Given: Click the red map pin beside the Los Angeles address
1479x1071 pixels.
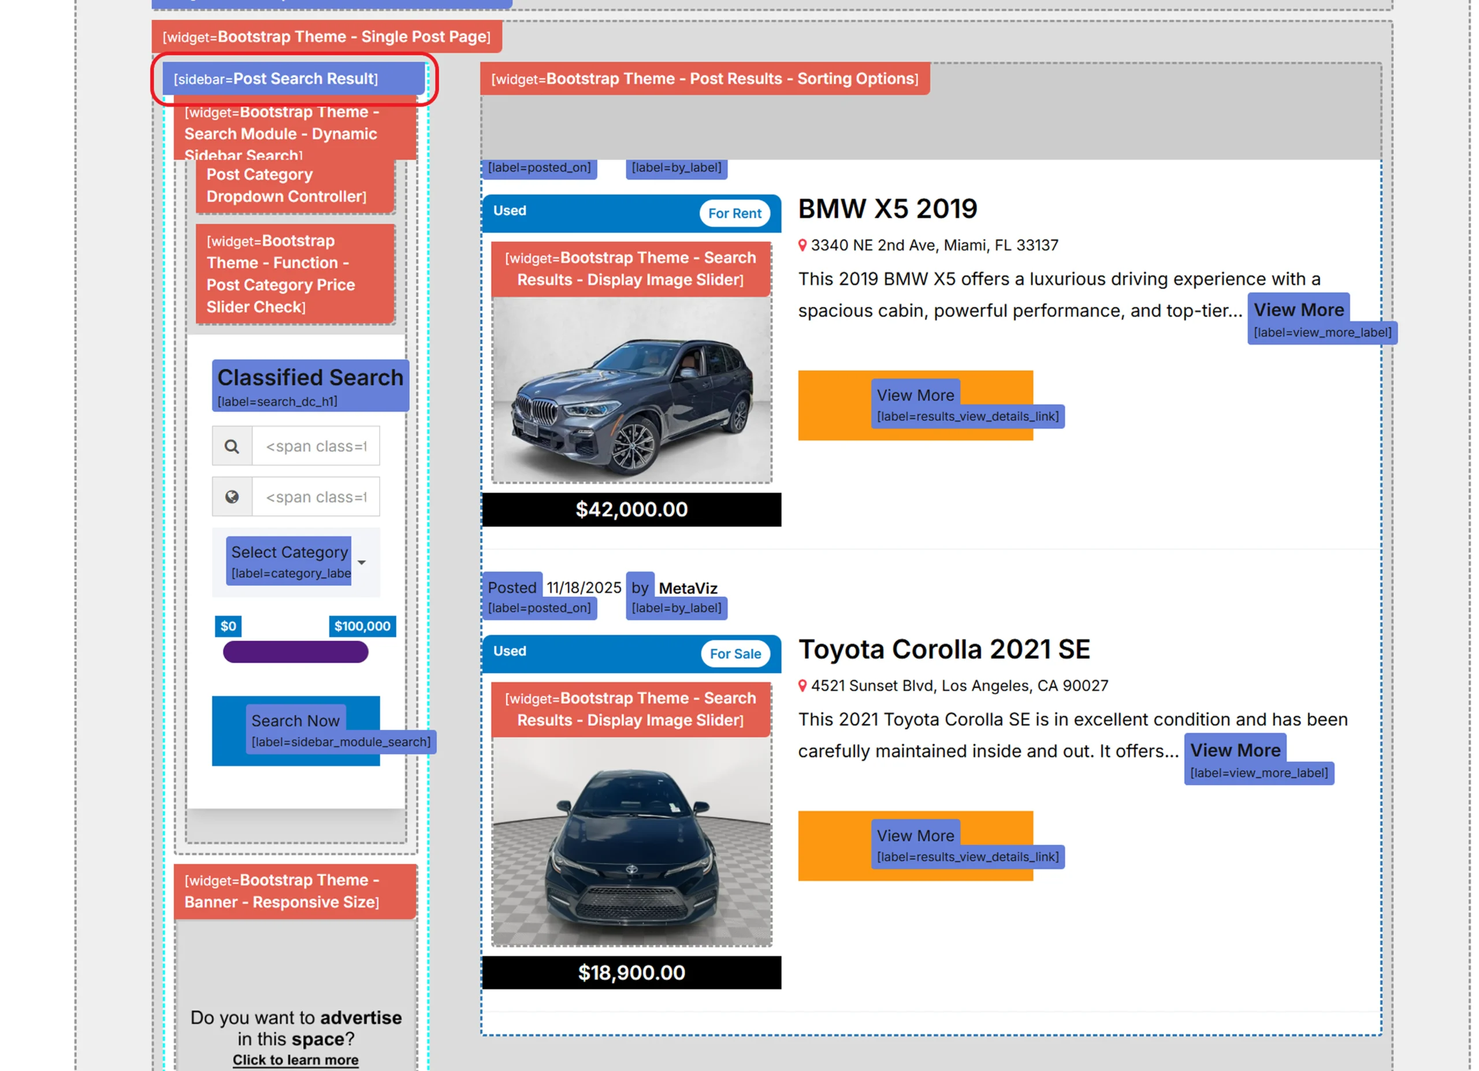Looking at the screenshot, I should click(x=802, y=686).
